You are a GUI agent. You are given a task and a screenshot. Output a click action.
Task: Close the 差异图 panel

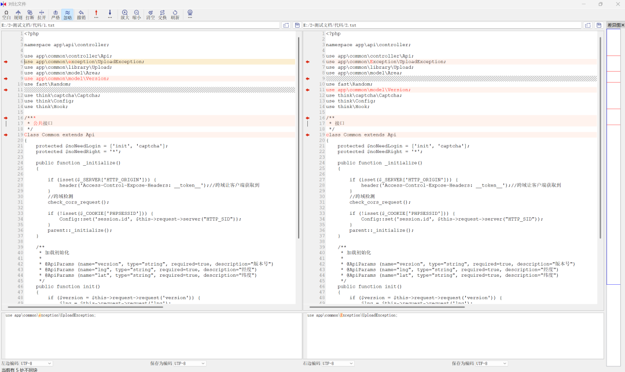[x=623, y=25]
